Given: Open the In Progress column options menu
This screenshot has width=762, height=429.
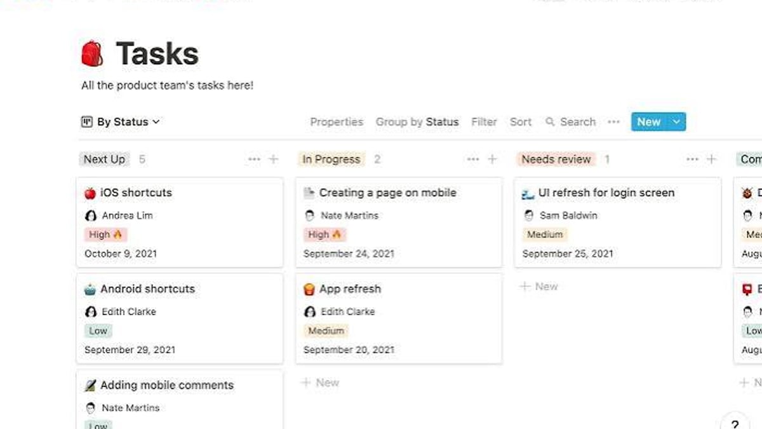Looking at the screenshot, I should click(x=473, y=159).
